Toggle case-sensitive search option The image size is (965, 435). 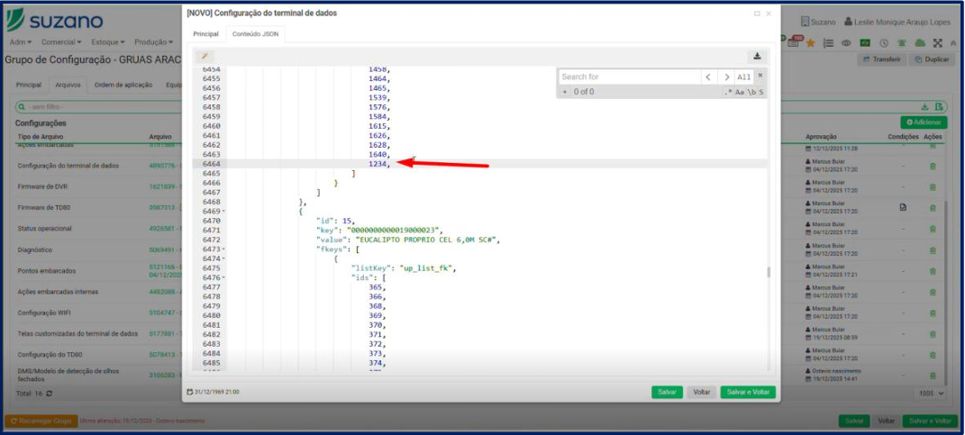[740, 92]
